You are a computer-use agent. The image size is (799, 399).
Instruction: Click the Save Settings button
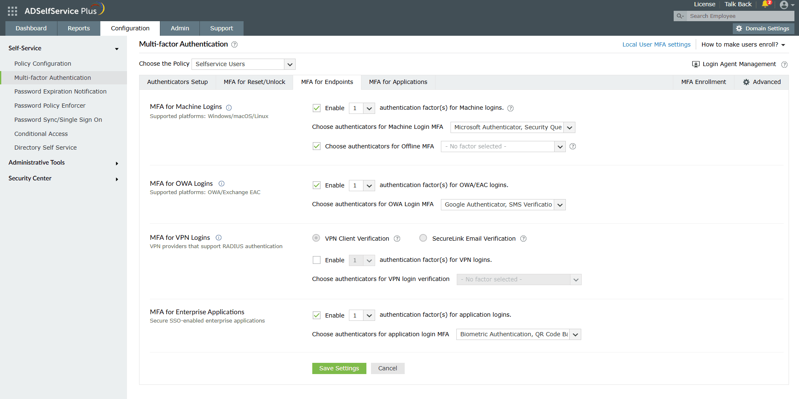click(339, 368)
